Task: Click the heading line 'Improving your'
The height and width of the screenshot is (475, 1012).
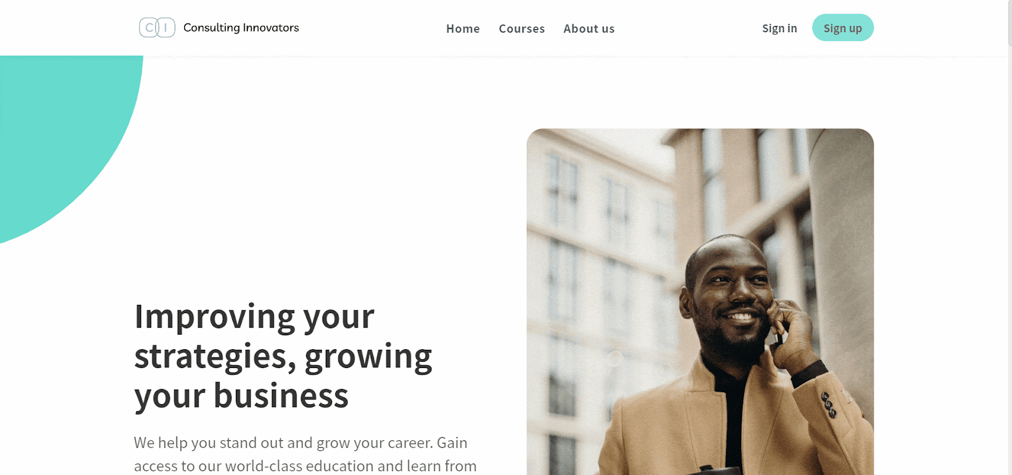Action: [x=254, y=316]
